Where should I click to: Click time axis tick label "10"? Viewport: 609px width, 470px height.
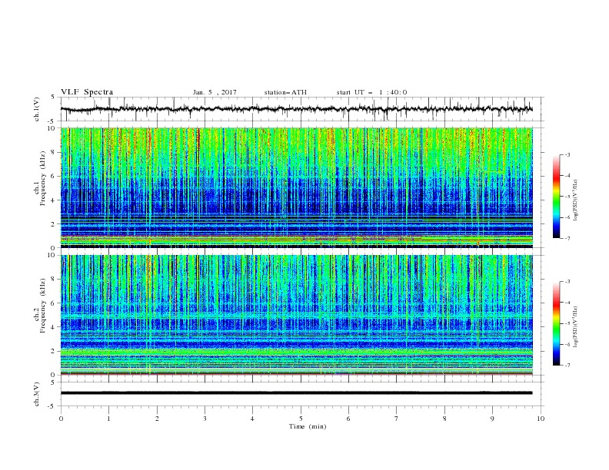point(541,419)
